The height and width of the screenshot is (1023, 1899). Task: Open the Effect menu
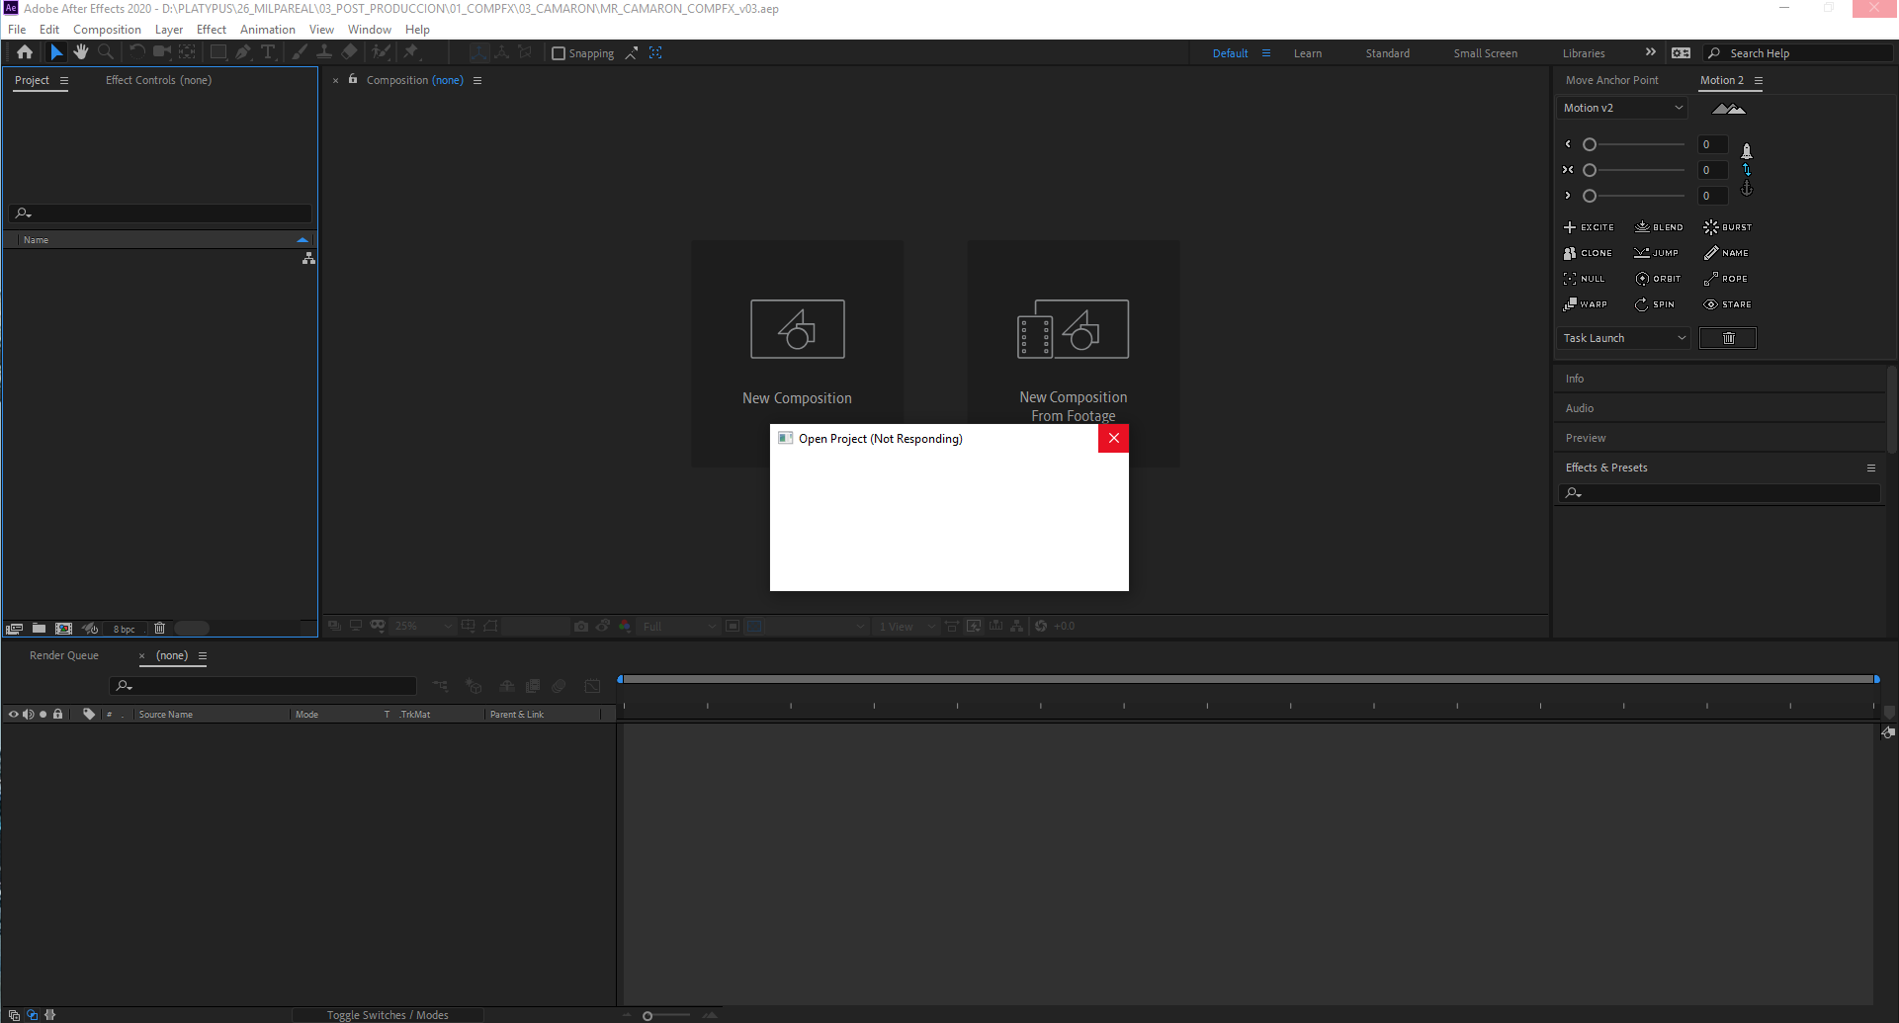pos(211,29)
